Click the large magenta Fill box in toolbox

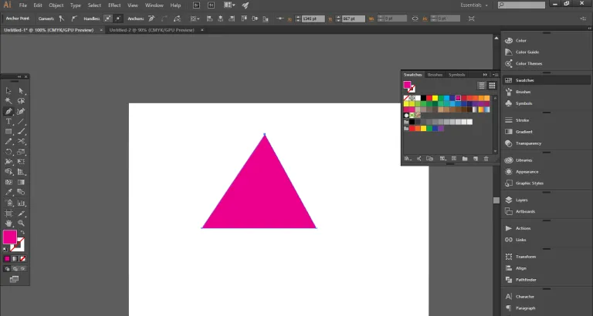tap(10, 237)
